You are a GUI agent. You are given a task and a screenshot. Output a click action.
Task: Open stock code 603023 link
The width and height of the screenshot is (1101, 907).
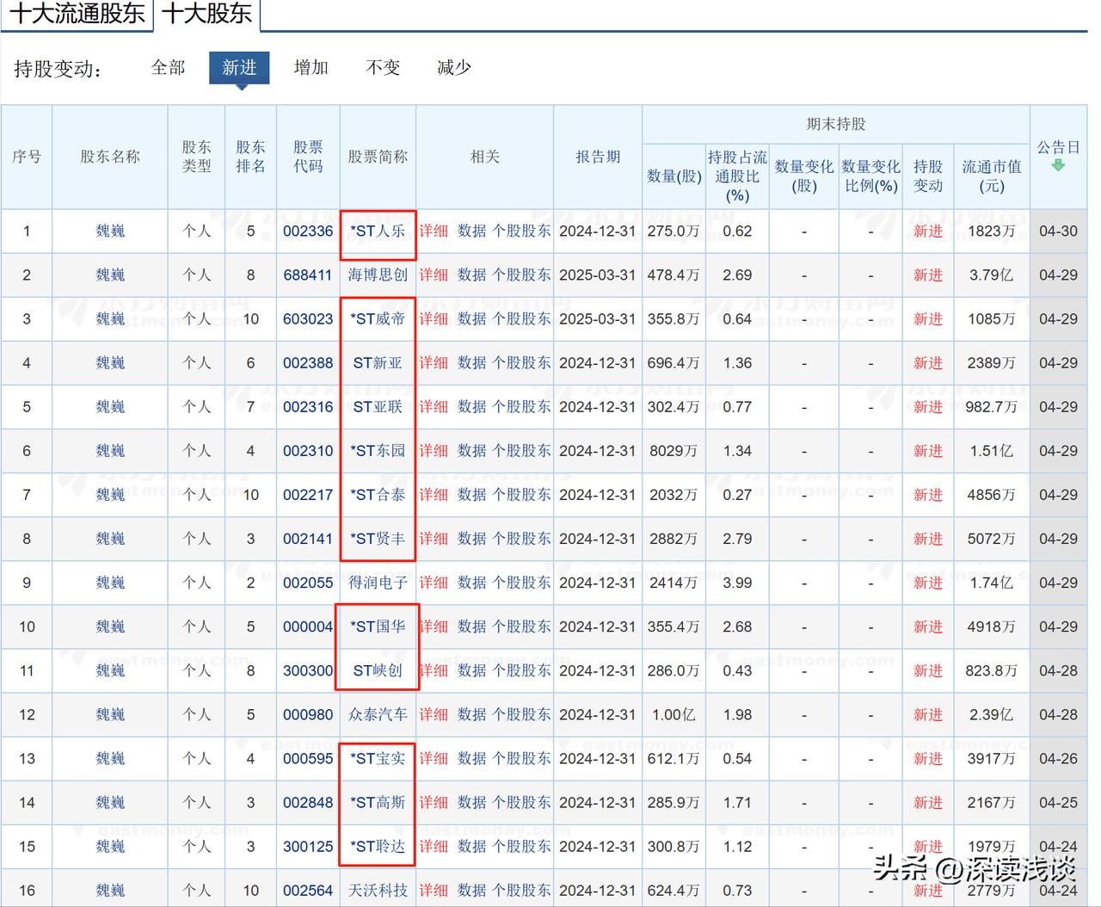pos(308,318)
